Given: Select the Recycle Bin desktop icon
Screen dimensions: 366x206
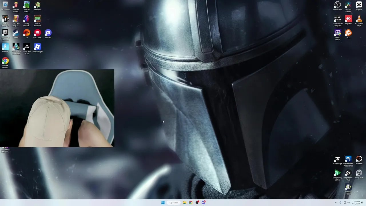Looking at the screenshot, I should pos(5,6).
